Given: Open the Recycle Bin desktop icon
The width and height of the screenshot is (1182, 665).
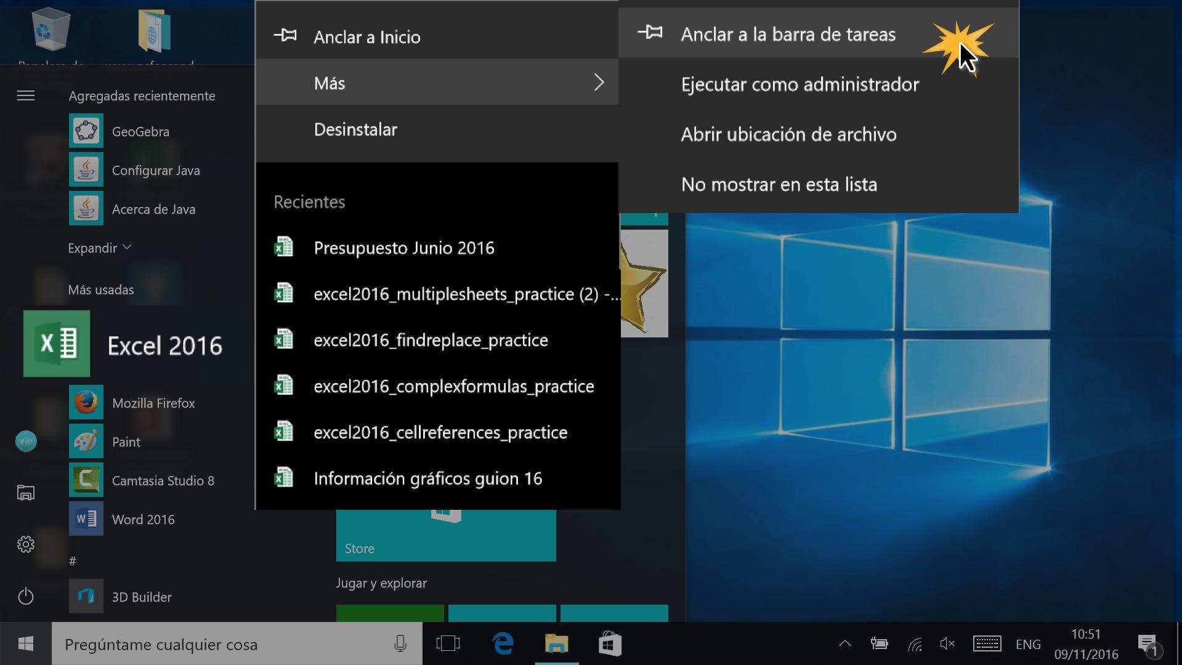Looking at the screenshot, I should point(51,30).
